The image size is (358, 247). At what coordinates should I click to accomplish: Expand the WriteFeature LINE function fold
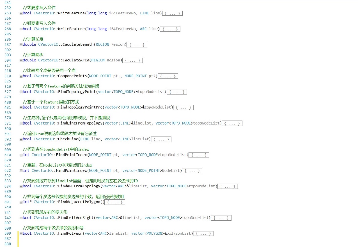(x=21, y=13)
